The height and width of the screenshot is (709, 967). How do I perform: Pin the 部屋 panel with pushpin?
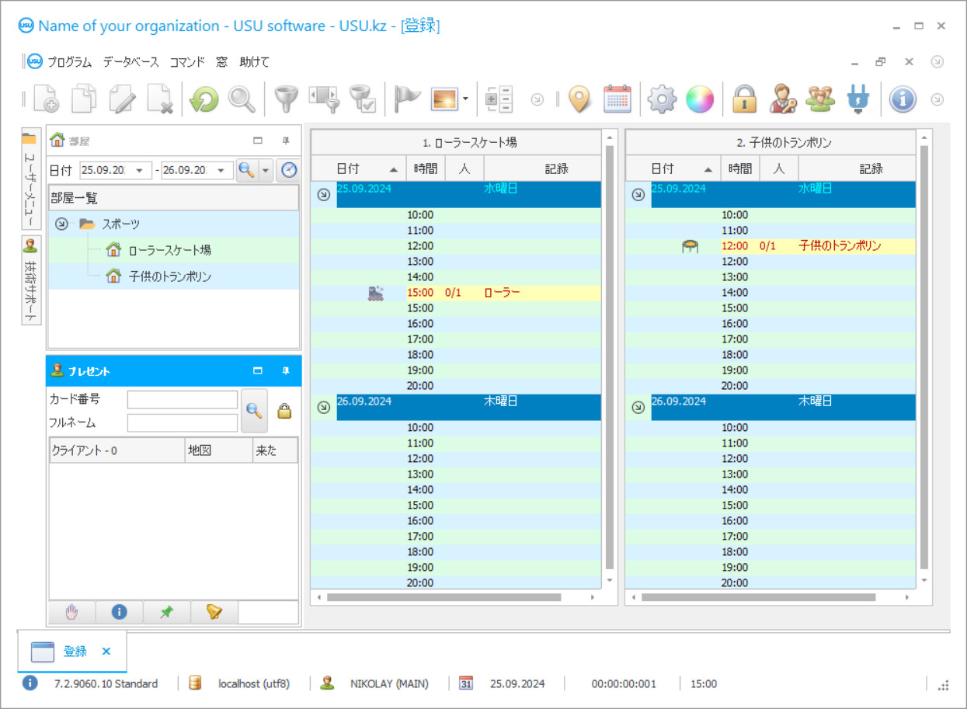[285, 141]
